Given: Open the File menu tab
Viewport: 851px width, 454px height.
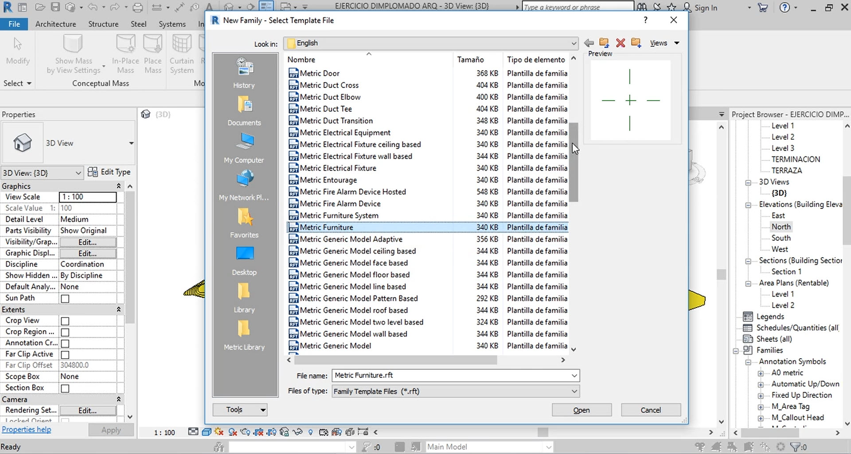Looking at the screenshot, I should [14, 24].
